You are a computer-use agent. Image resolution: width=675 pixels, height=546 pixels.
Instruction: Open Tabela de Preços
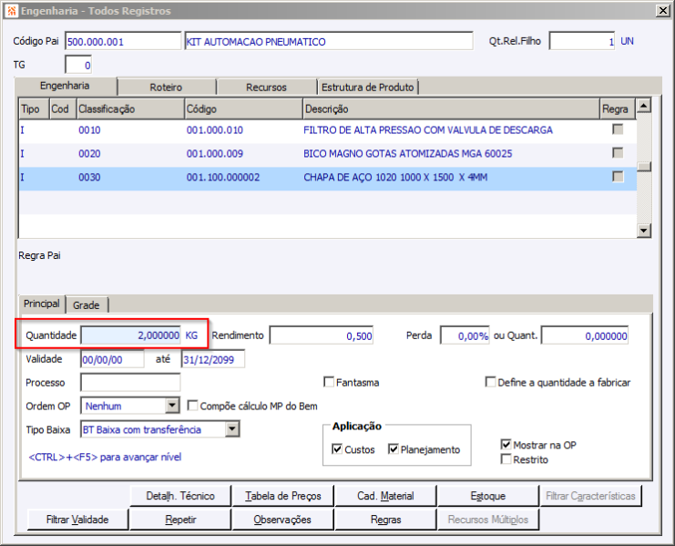point(282,496)
